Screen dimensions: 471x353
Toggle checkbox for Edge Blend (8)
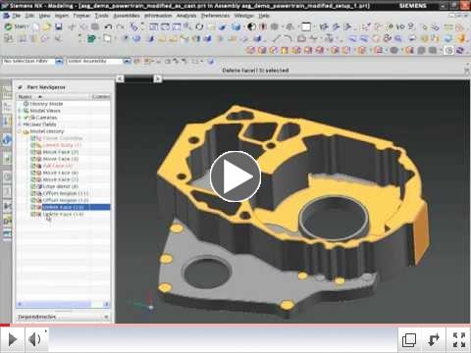tap(32, 186)
